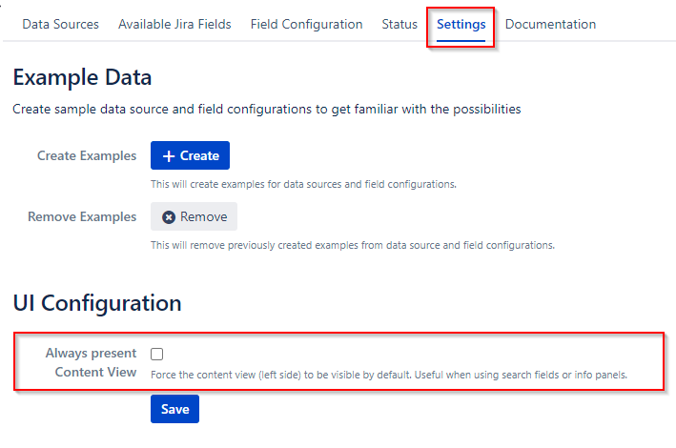Click the Remove Examples field label

pos(82,216)
